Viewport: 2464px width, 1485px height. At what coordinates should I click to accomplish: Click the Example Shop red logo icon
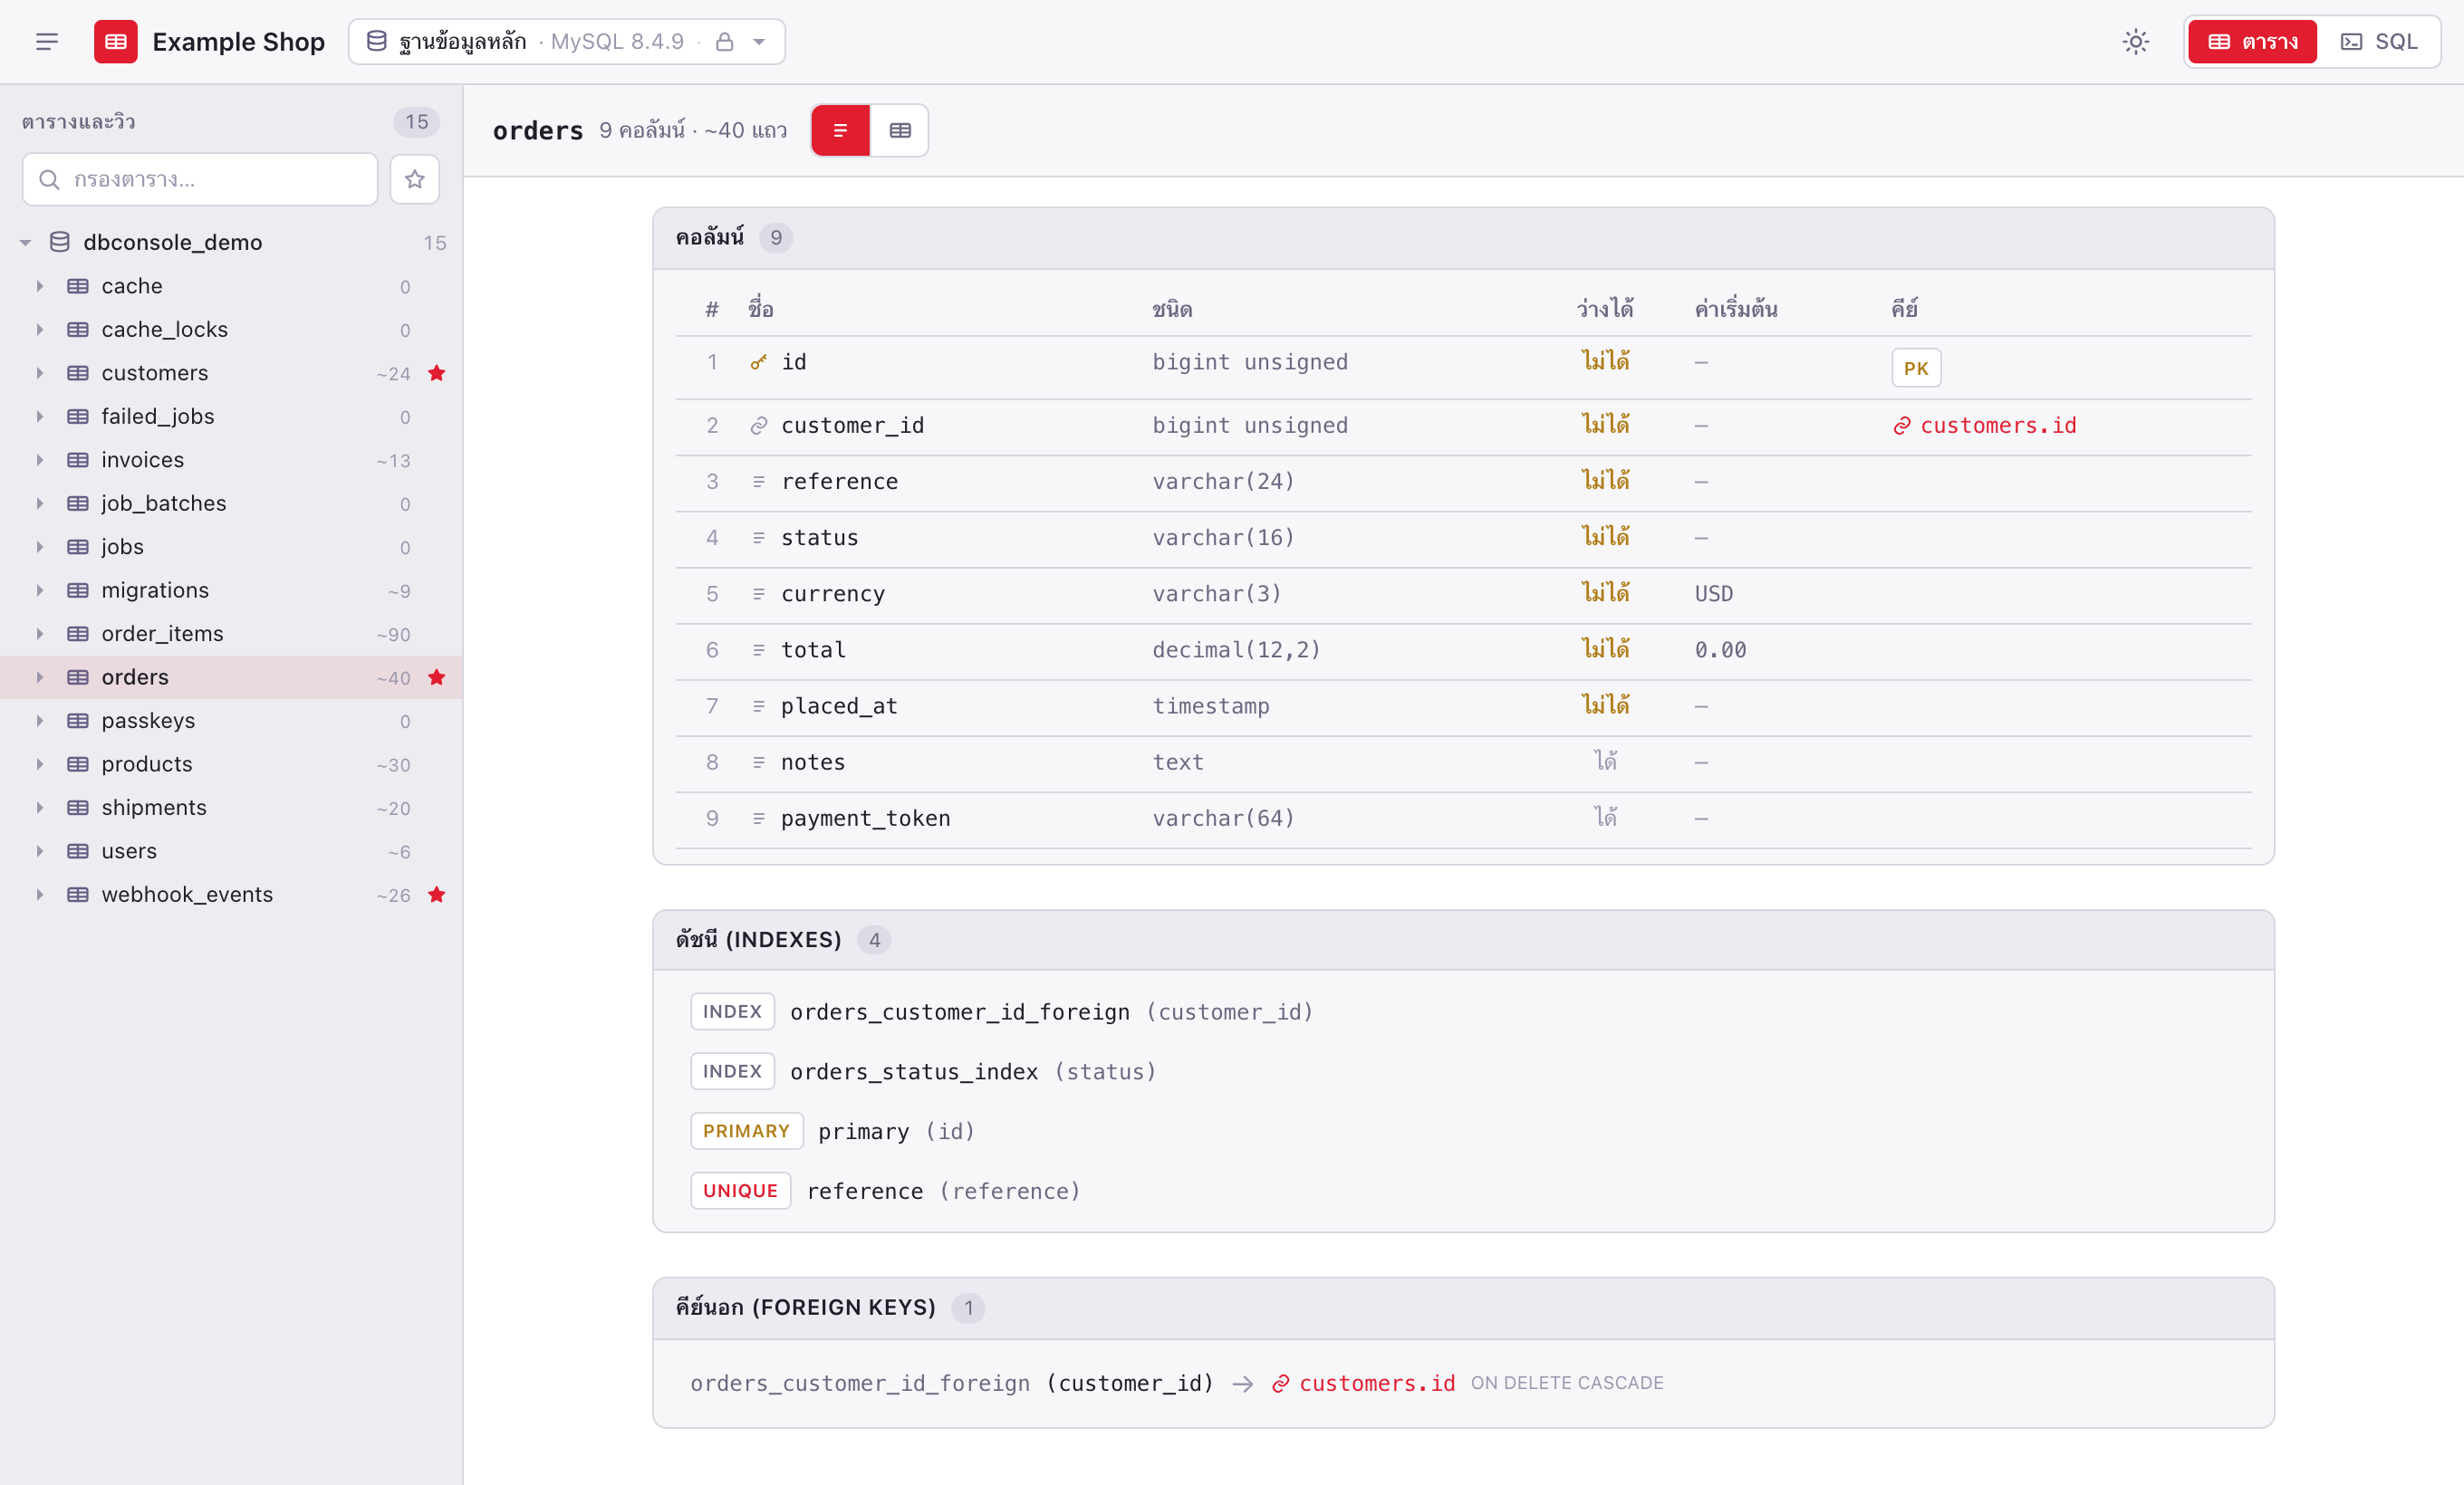(x=116, y=42)
